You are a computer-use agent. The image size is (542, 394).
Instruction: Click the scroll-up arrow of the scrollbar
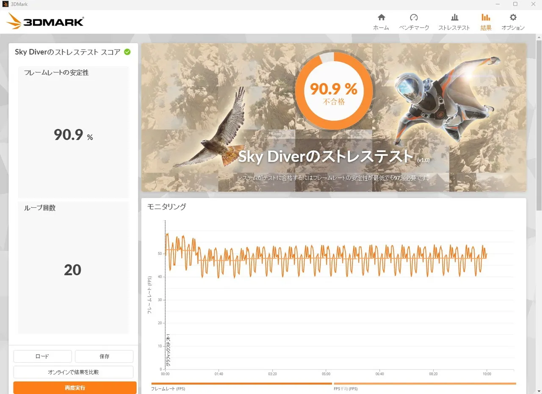(x=539, y=37)
